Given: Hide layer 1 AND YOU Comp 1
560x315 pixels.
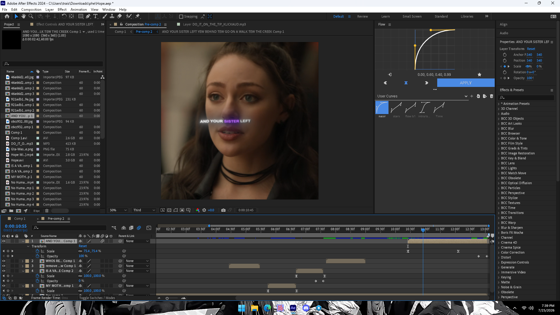Looking at the screenshot, I should (x=4, y=241).
